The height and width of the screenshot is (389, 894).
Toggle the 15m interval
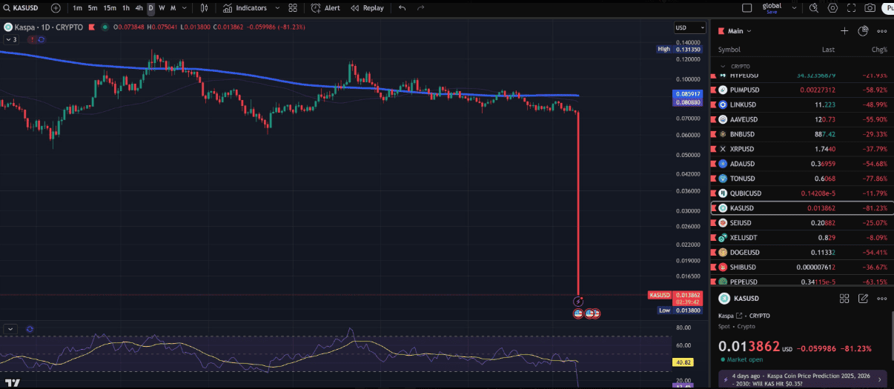[x=109, y=8]
